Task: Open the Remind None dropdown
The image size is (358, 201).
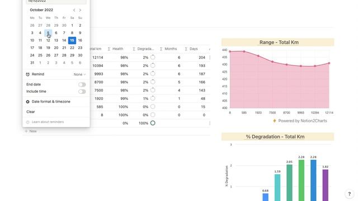Action: [79, 74]
